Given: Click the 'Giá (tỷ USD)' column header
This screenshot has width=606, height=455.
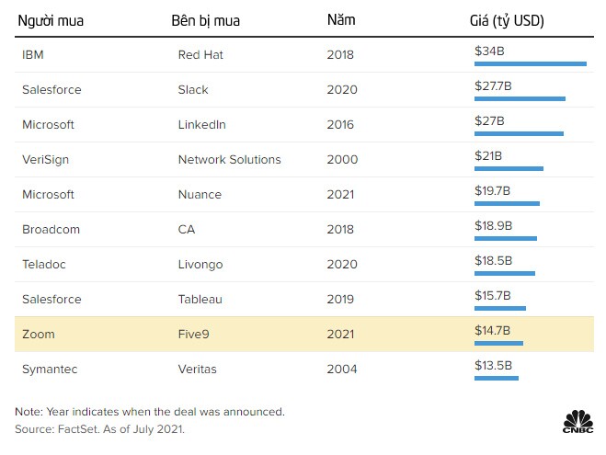Looking at the screenshot, I should tap(507, 21).
